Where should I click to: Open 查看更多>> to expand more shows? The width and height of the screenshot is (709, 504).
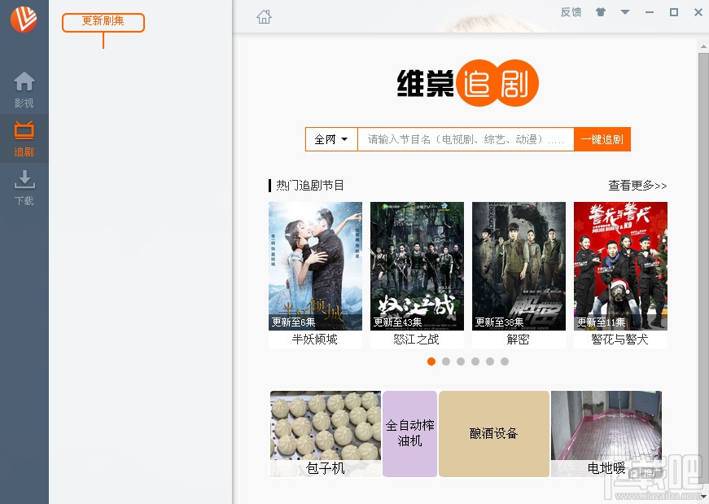click(x=637, y=185)
